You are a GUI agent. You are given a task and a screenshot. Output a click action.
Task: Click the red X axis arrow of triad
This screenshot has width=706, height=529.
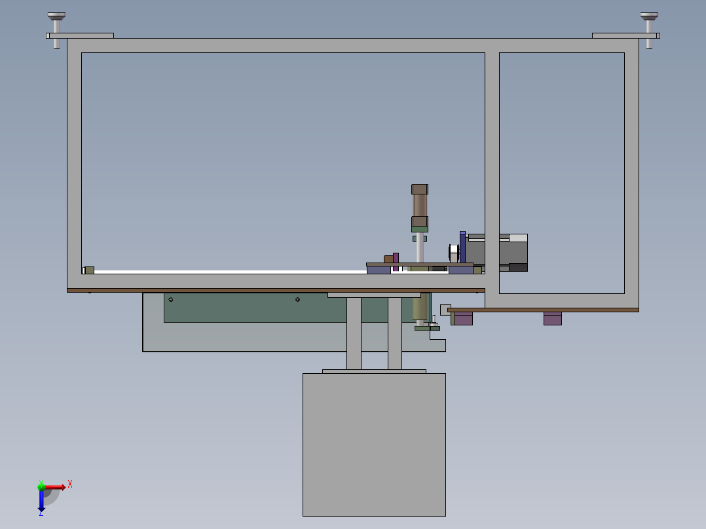tap(55, 487)
